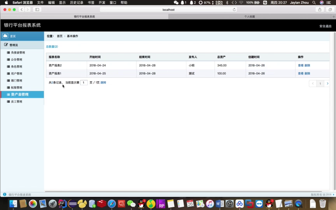Switch to 银行平台报表系统 Safari tab
The image size is (336, 210).
pos(84,16)
